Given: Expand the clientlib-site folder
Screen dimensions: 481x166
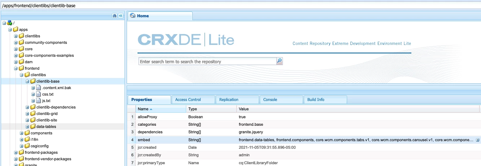Looking at the screenshot, I should click(27, 120).
